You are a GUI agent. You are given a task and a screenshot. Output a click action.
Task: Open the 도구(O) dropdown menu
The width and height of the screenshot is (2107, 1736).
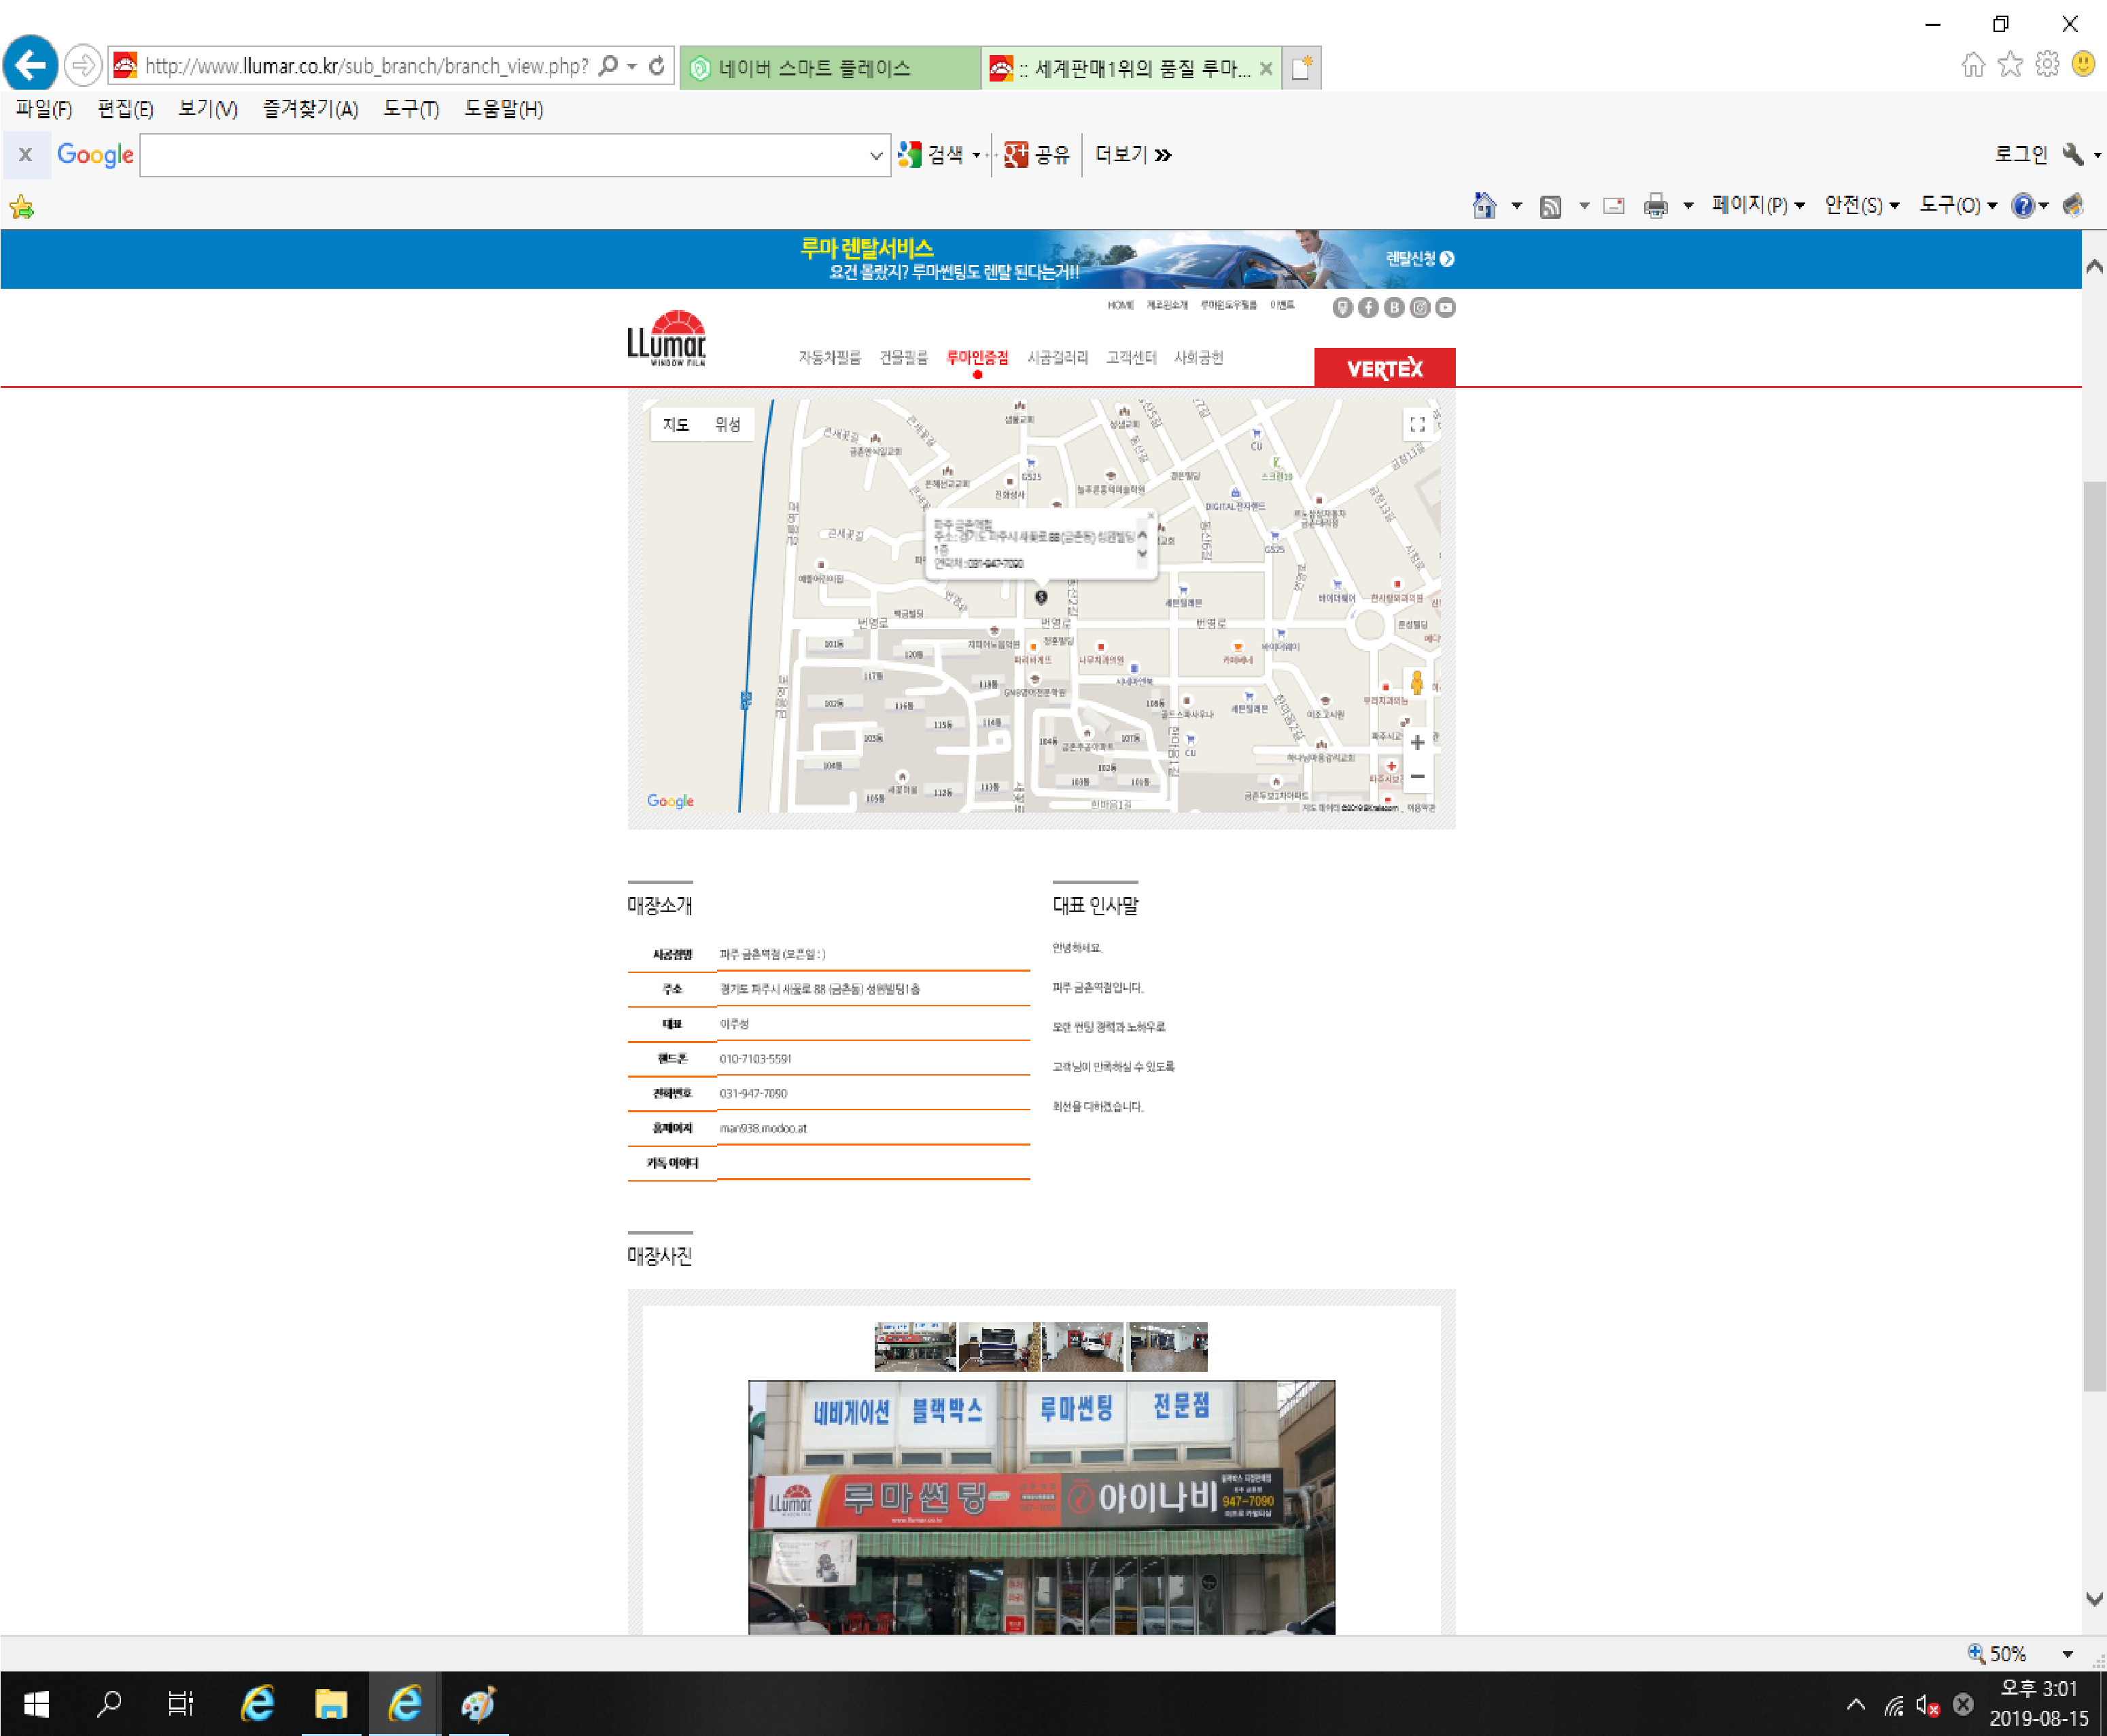click(1958, 205)
